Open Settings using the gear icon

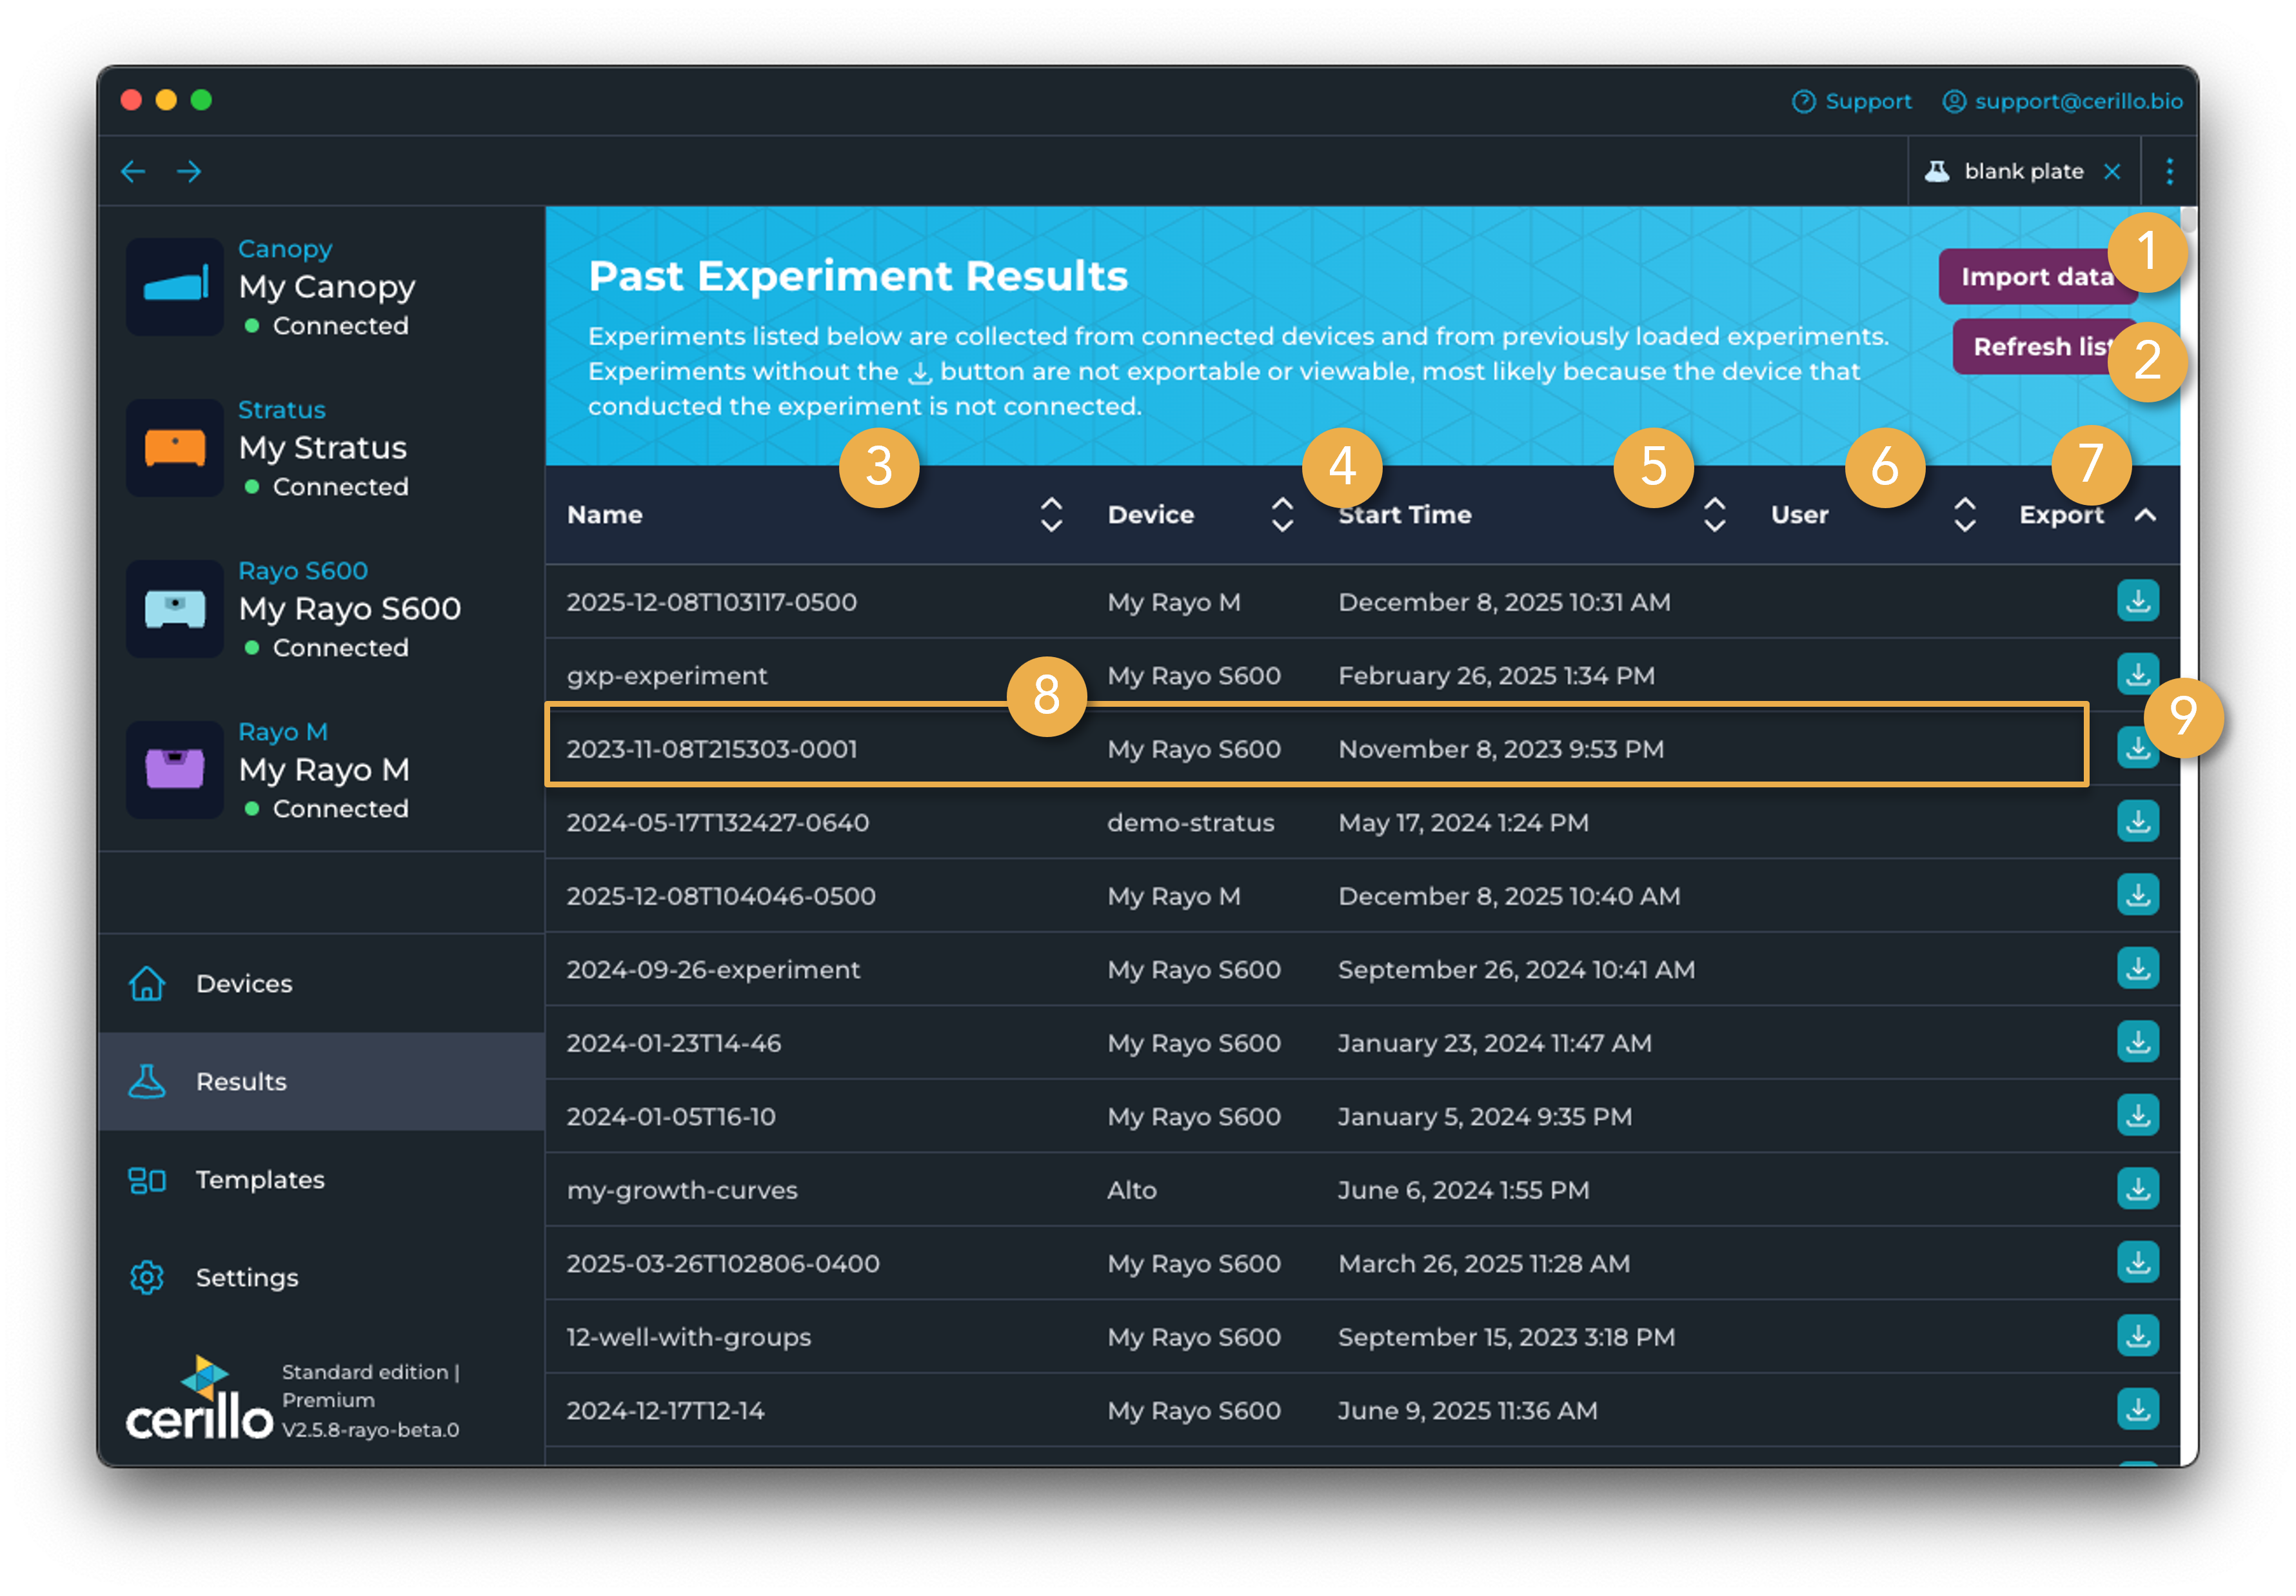[146, 1277]
